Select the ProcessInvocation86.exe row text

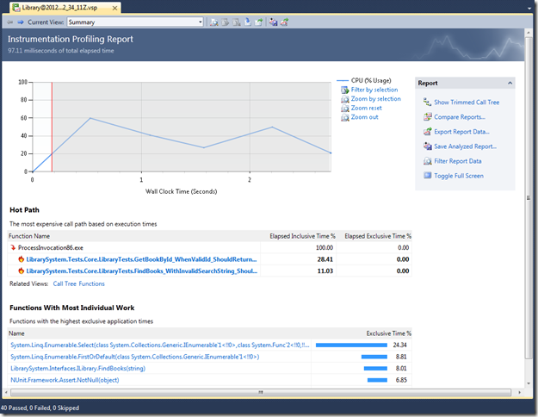(x=51, y=247)
